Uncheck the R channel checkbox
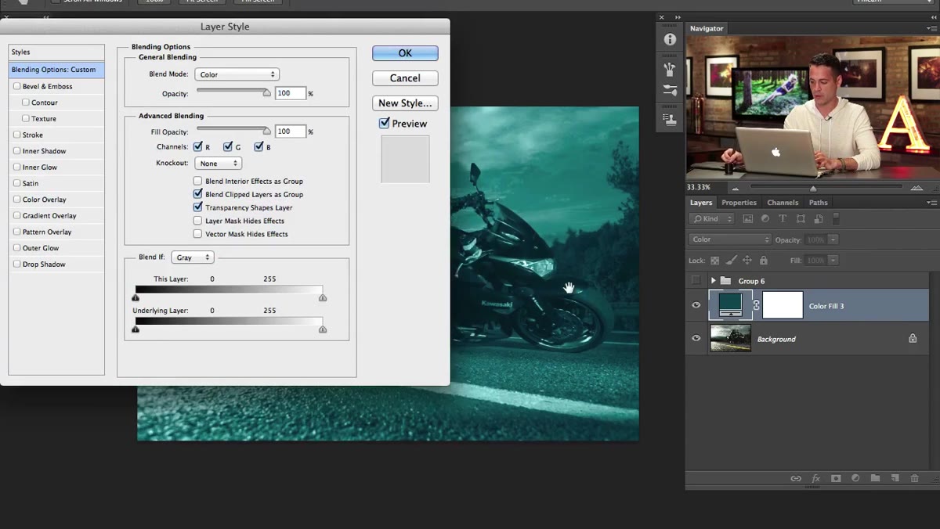The image size is (940, 529). 198,146
